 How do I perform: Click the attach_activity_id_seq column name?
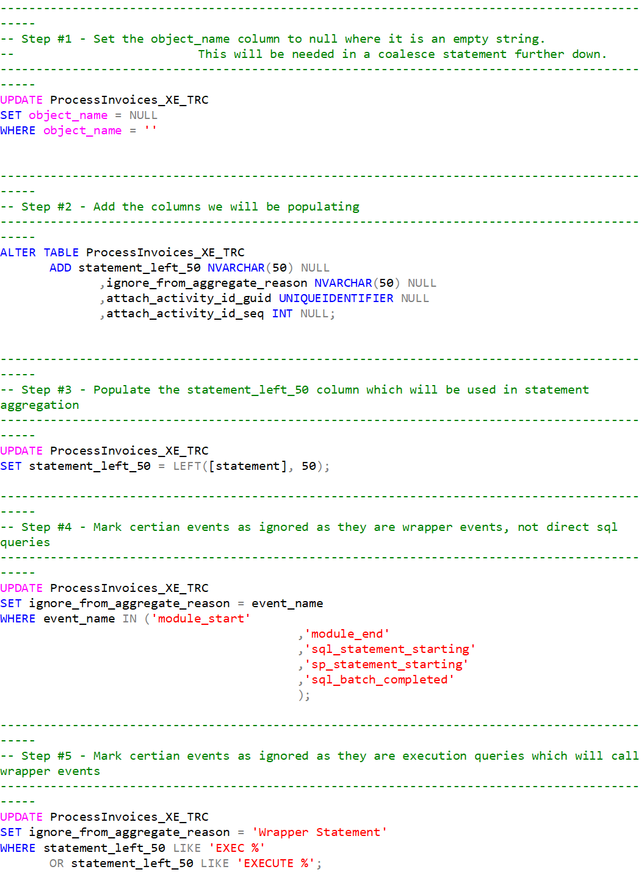(185, 314)
